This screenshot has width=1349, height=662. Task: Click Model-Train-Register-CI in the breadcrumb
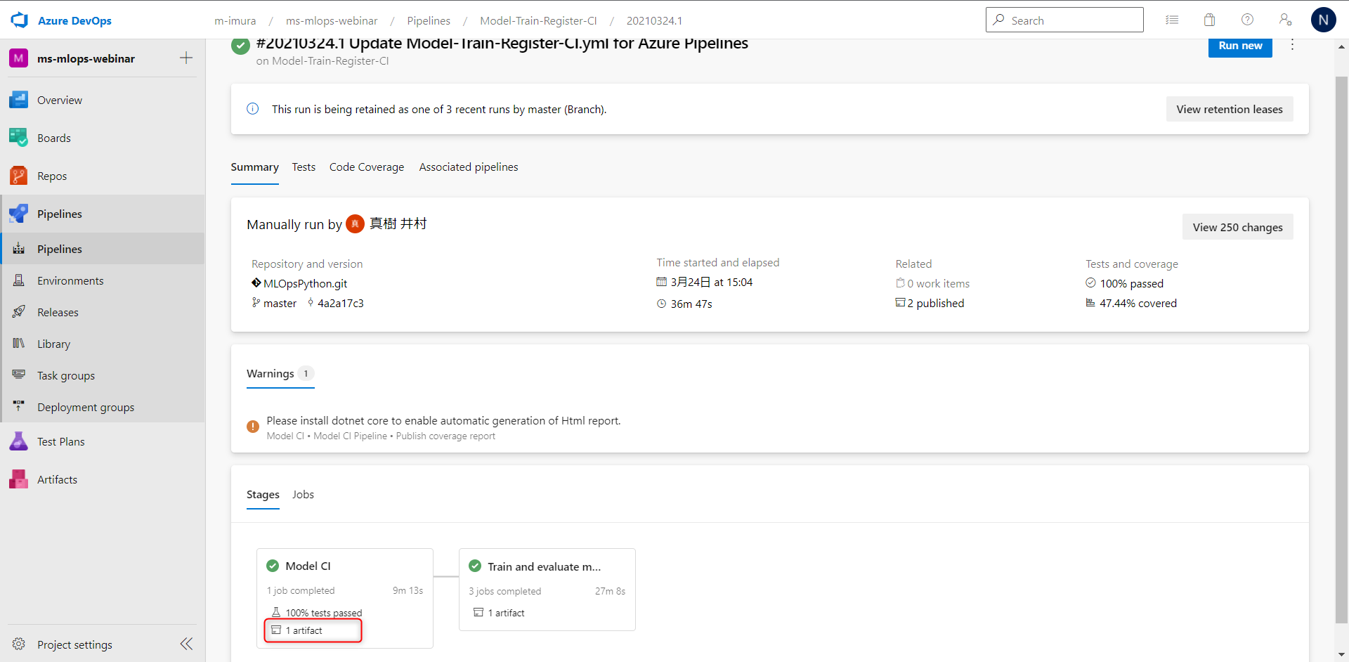point(538,21)
